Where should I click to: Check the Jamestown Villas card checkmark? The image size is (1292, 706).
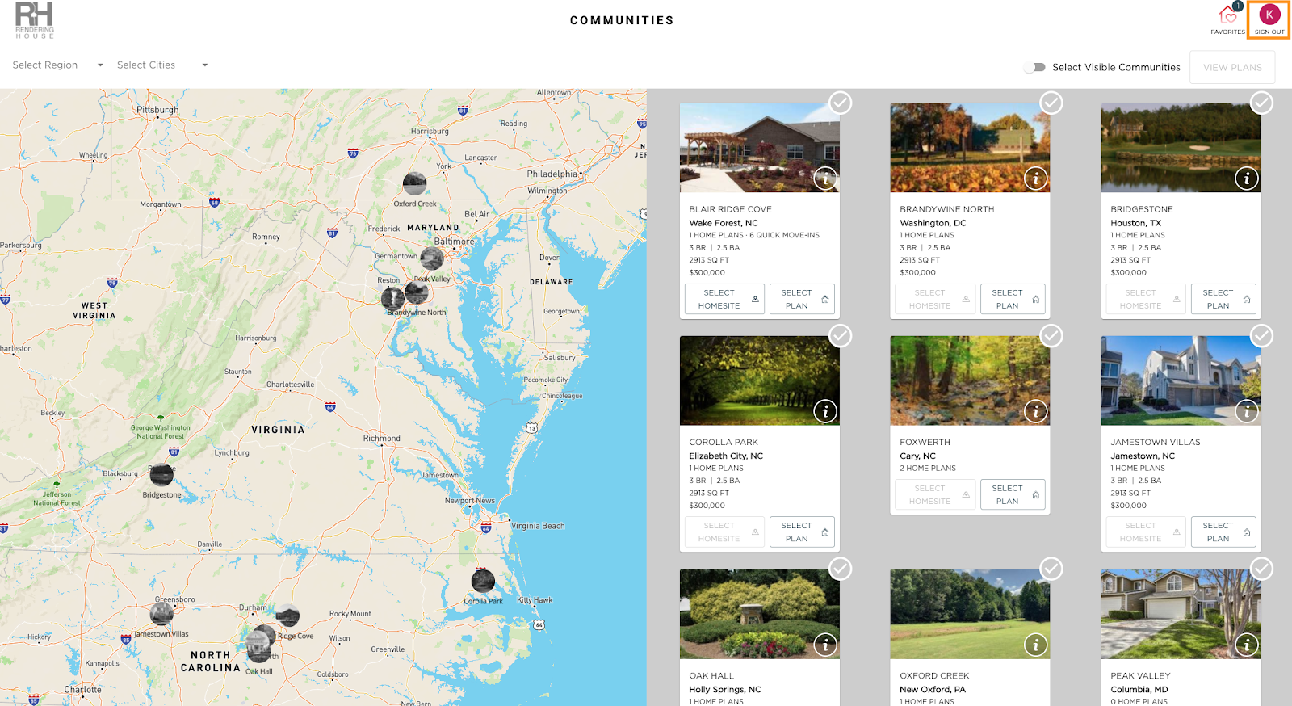point(1262,335)
